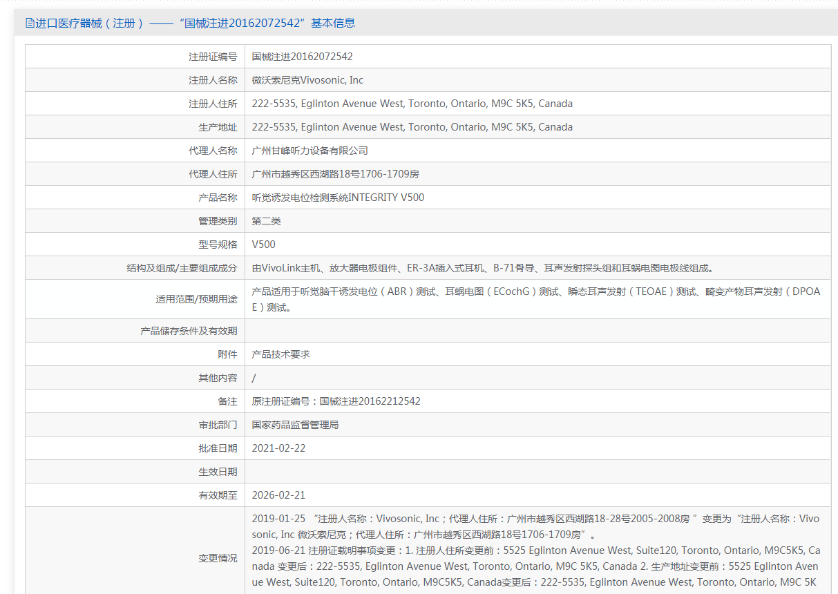Image resolution: width=838 pixels, height=594 pixels.
Task: Click the 产品技术要求 attachment text
Action: point(281,354)
